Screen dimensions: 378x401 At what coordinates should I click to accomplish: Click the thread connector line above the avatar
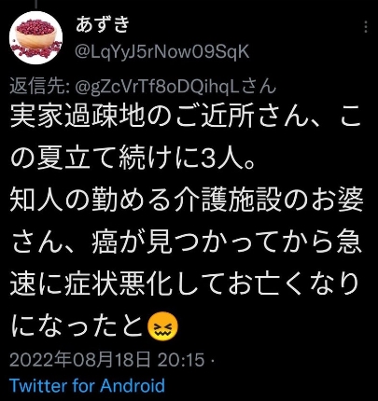[x=36, y=4]
